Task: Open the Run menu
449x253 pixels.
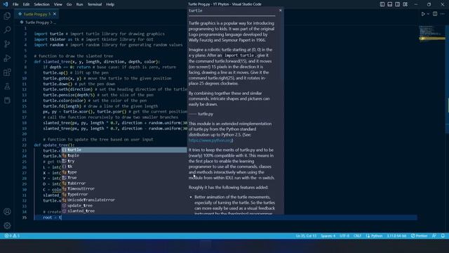Action: pos(79,4)
